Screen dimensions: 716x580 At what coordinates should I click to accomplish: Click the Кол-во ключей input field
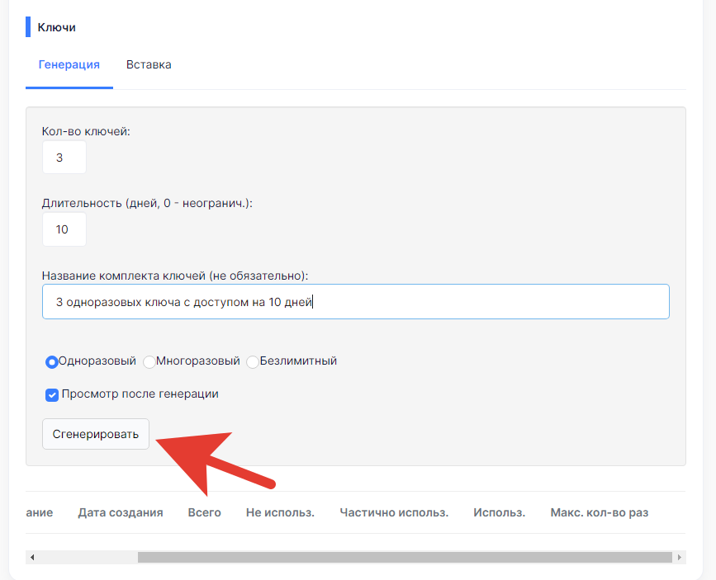[64, 158]
